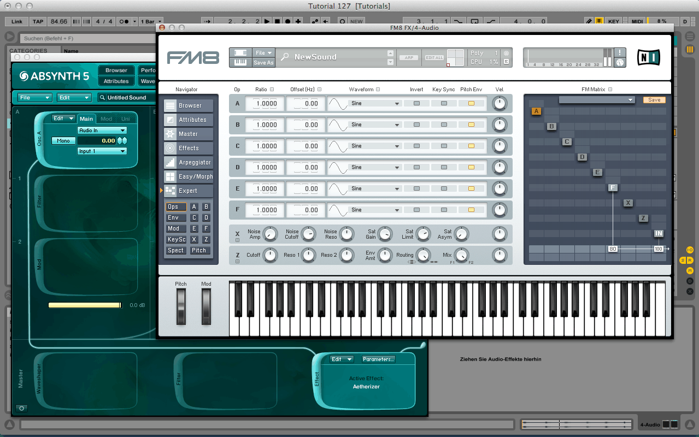Open the FM8 File dropdown menu

click(x=263, y=53)
